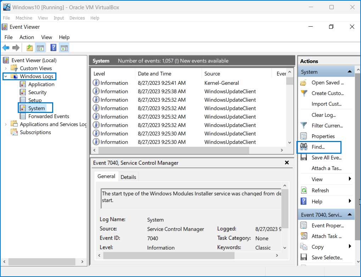
Task: Click the Actions pane vertical scrollbar
Action: click(x=358, y=157)
